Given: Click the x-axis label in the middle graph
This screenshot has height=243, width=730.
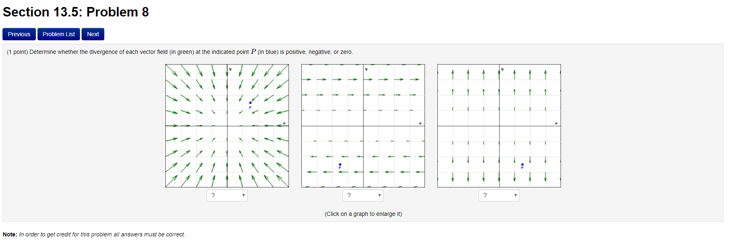Looking at the screenshot, I should [x=420, y=123].
